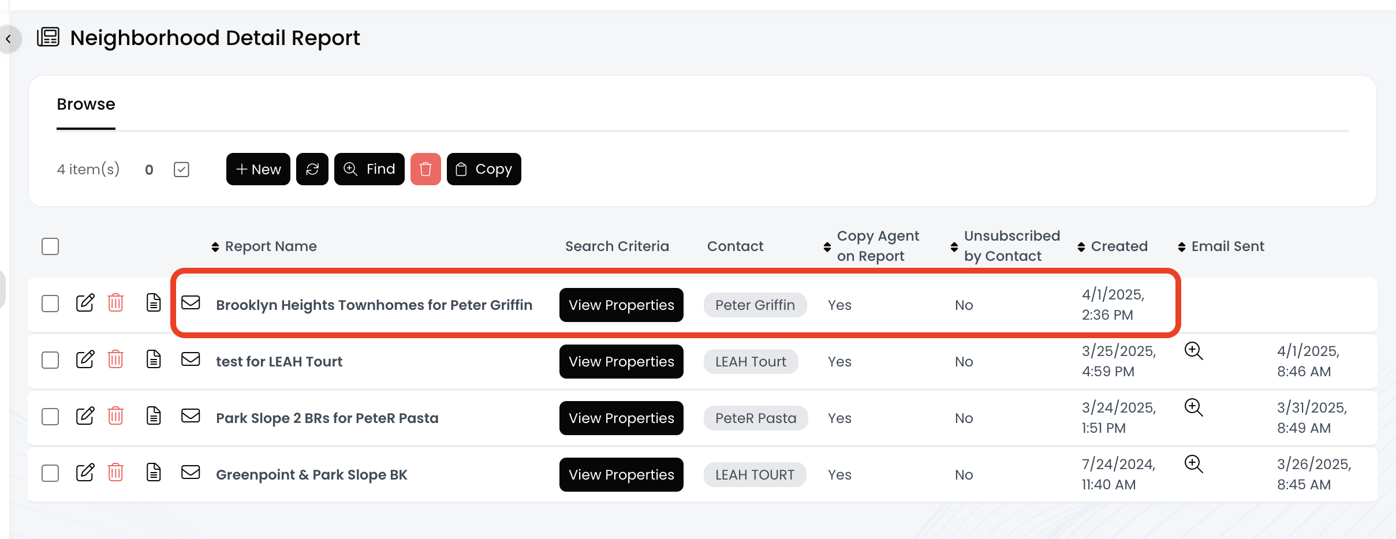Click magnifier icon in Greenpoint row

(x=1193, y=464)
